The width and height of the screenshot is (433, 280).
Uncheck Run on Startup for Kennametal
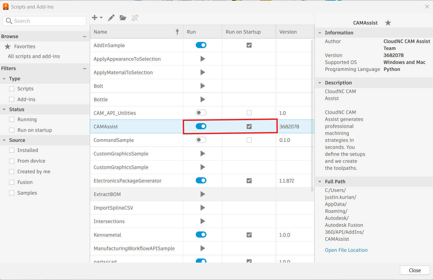(249, 235)
